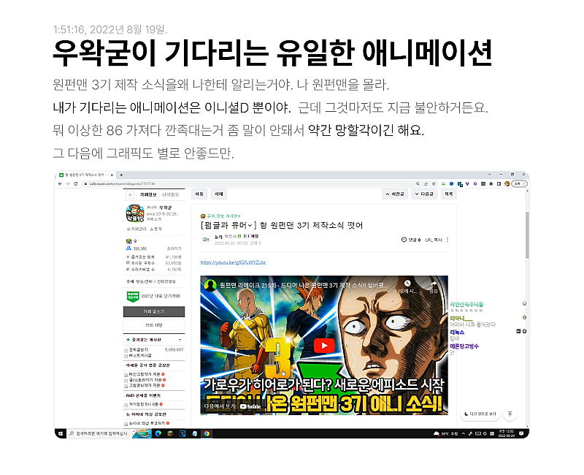Open a new browser tab with plus
This screenshot has height=475, width=584.
[x=121, y=175]
